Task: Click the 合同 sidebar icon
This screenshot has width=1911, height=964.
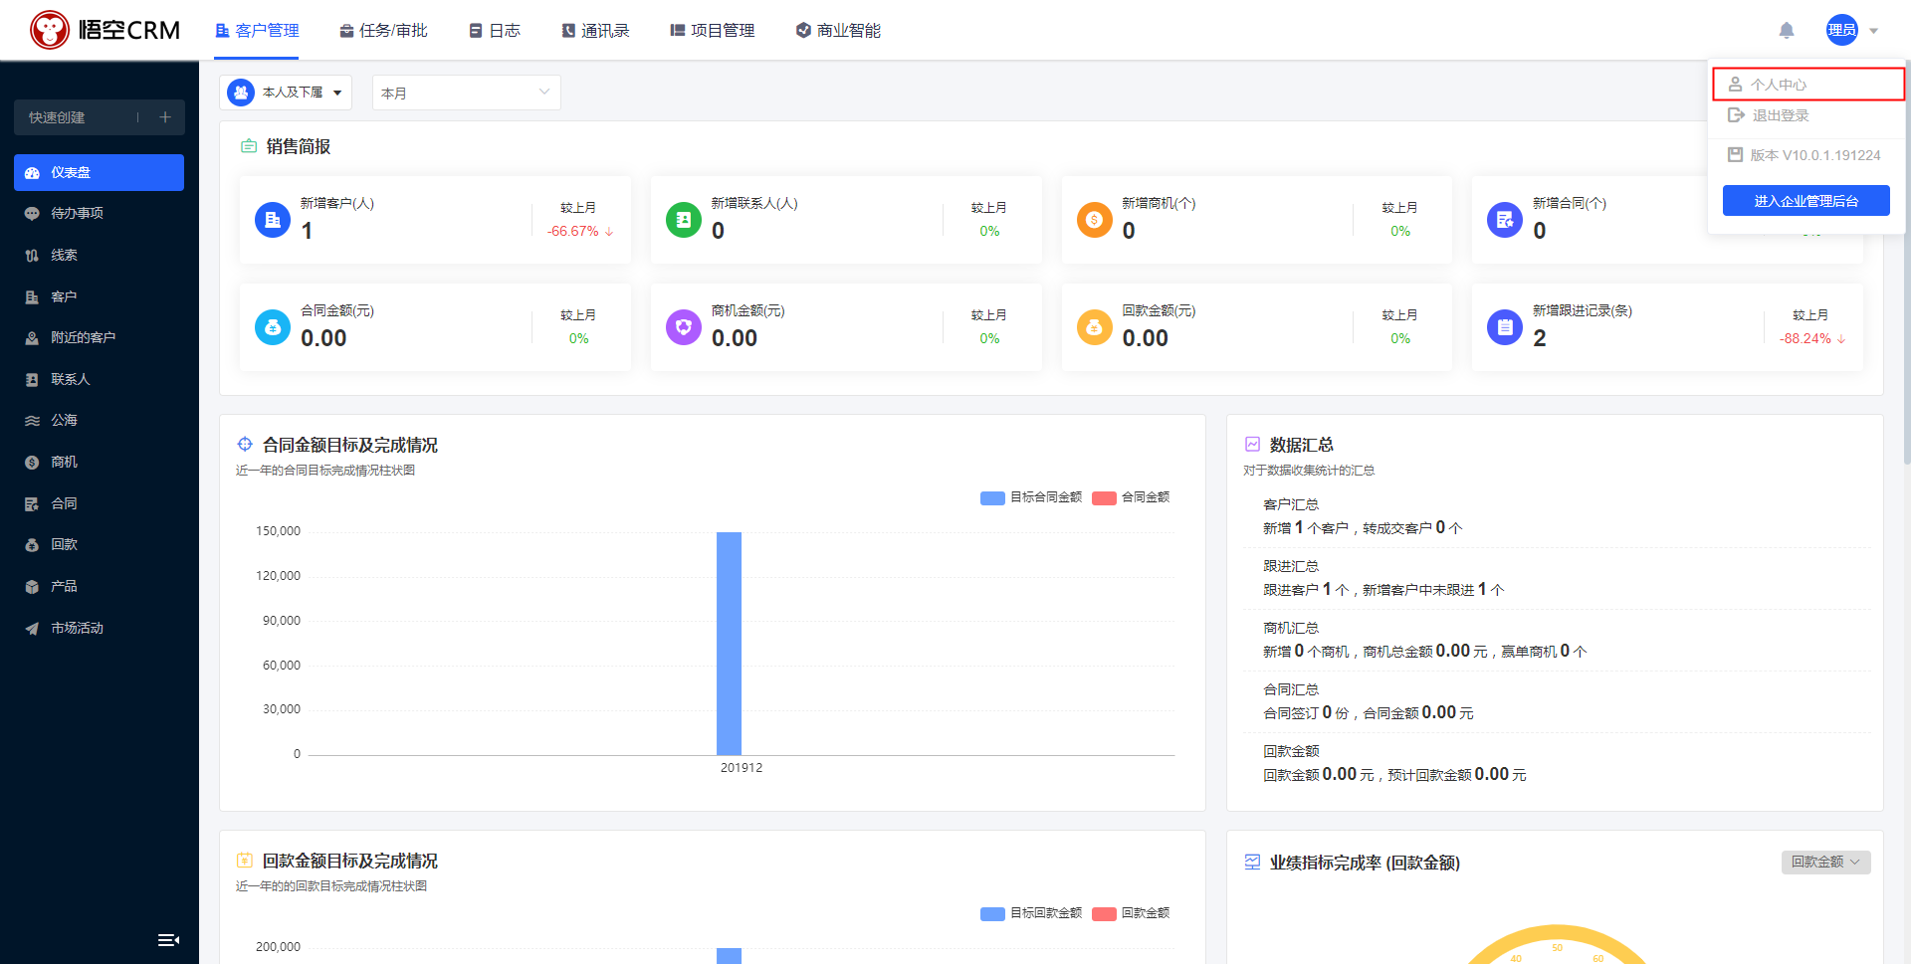Action: tap(32, 504)
